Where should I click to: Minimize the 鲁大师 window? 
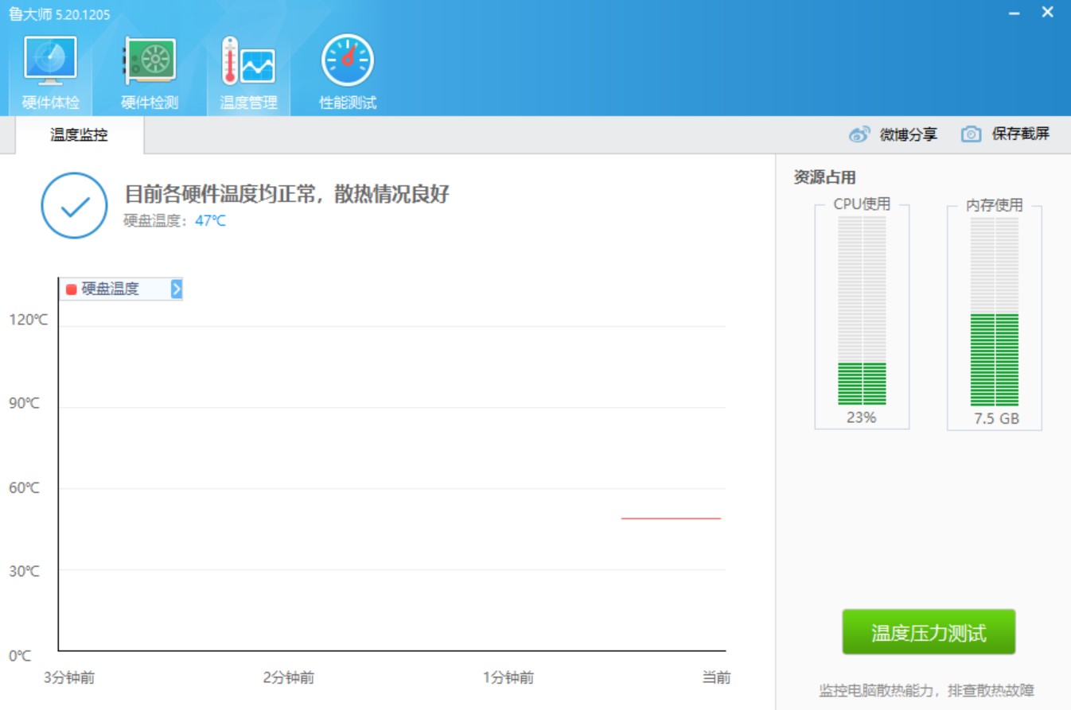tap(1015, 14)
